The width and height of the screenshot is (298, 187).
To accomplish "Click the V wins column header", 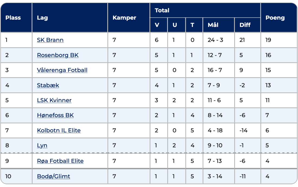I will pos(157,25).
